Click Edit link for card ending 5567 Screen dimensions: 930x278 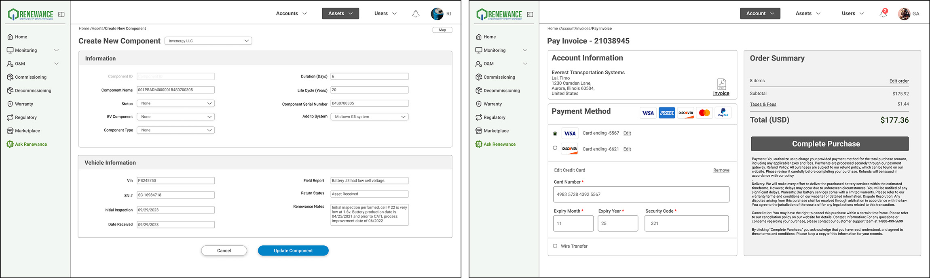click(x=627, y=133)
